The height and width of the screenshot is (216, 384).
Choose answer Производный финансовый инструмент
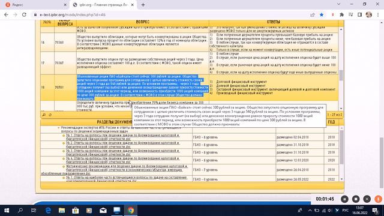coord(244,93)
